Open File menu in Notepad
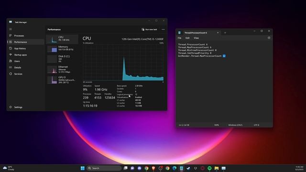Screen dimensions: 306x172 click(180, 38)
